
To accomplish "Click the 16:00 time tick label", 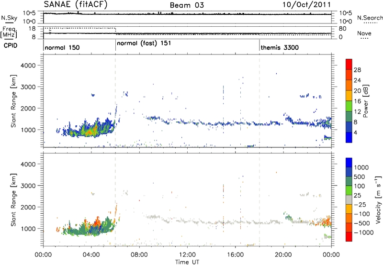I will click(x=235, y=255).
